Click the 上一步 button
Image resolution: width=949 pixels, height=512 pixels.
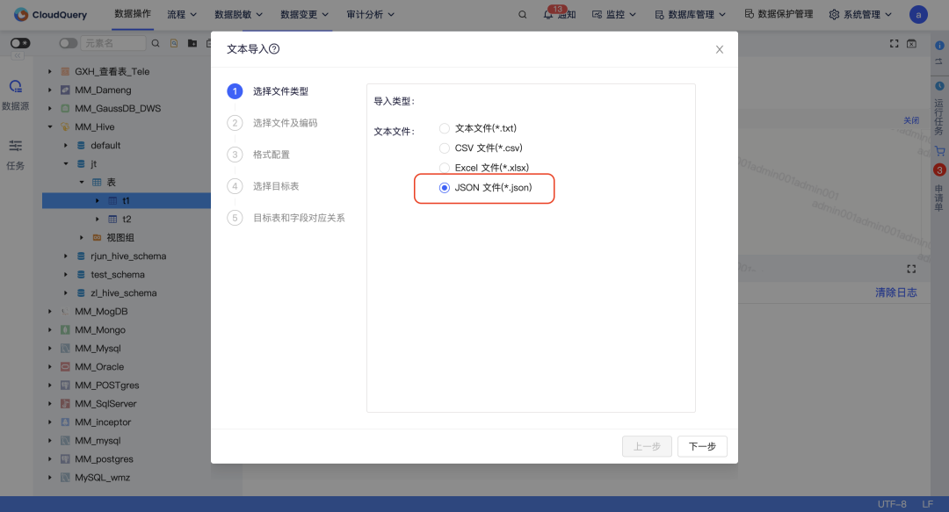pyautogui.click(x=647, y=447)
